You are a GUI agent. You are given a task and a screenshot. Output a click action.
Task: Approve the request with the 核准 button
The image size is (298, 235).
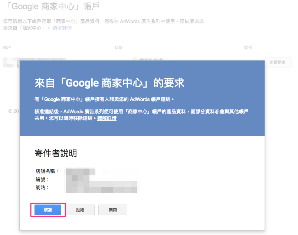[48, 210]
